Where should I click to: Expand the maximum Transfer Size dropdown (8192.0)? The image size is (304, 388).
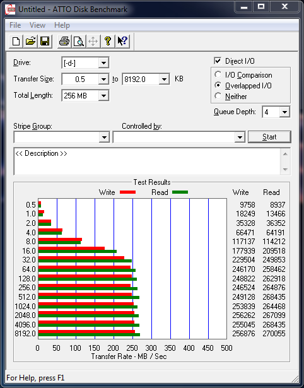pos(164,79)
